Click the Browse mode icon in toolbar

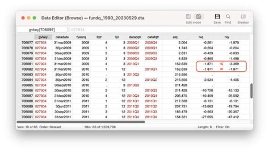[x=198, y=17]
